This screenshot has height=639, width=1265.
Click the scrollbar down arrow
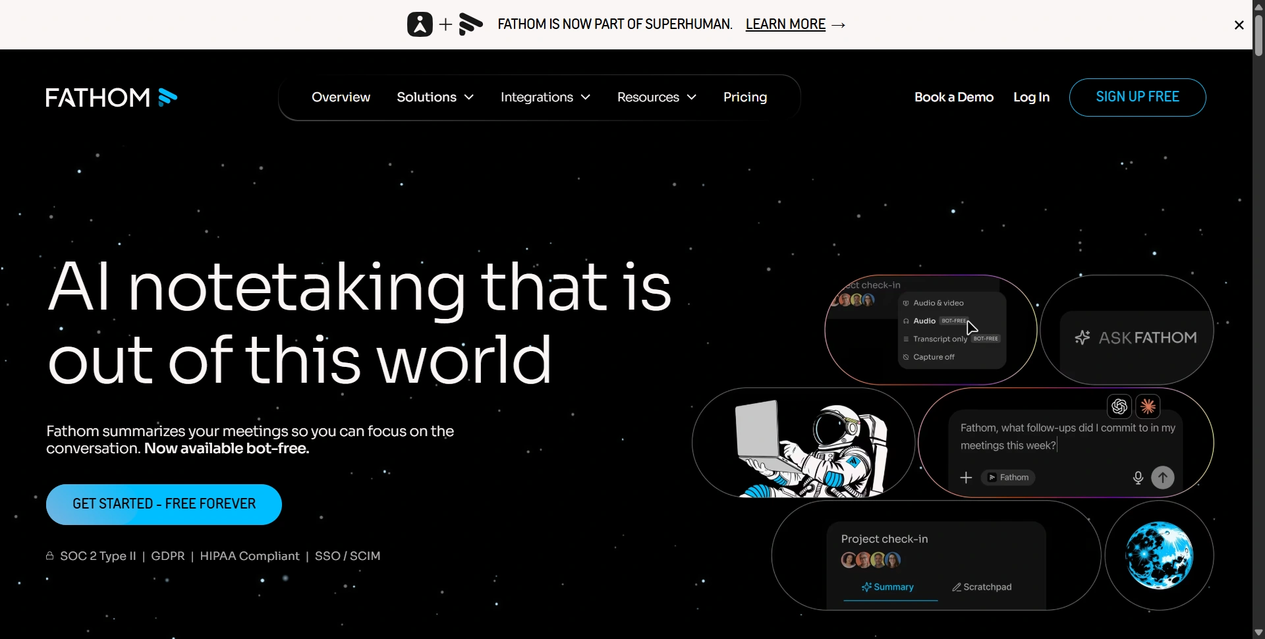(x=1258, y=632)
